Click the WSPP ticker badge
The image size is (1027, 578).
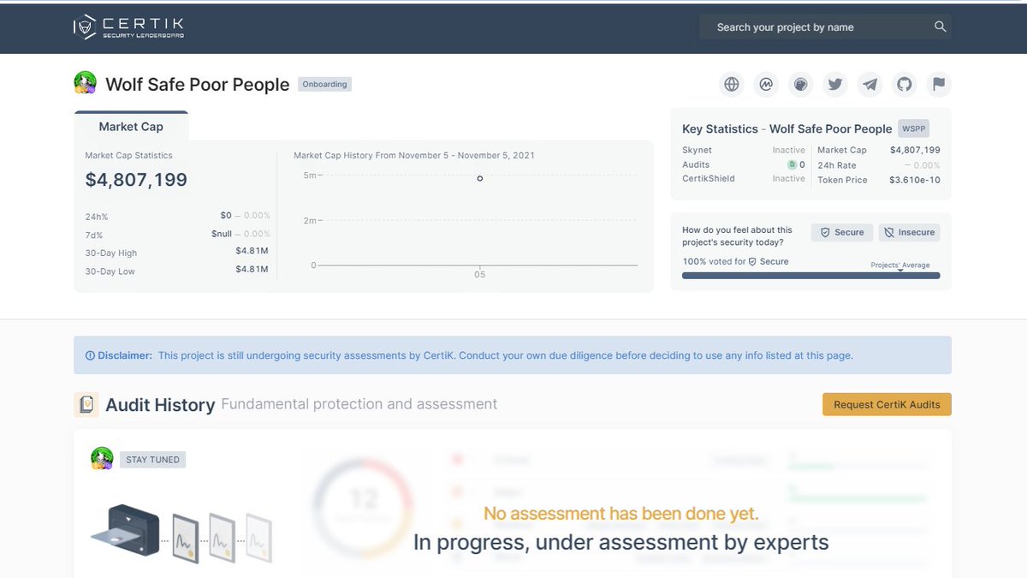pyautogui.click(x=913, y=128)
